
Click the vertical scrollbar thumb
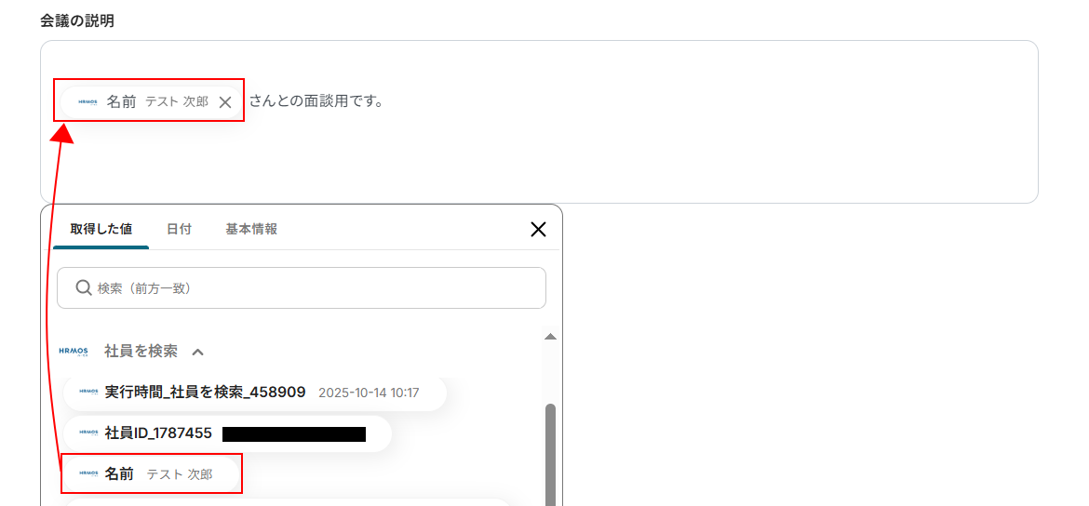click(x=550, y=455)
